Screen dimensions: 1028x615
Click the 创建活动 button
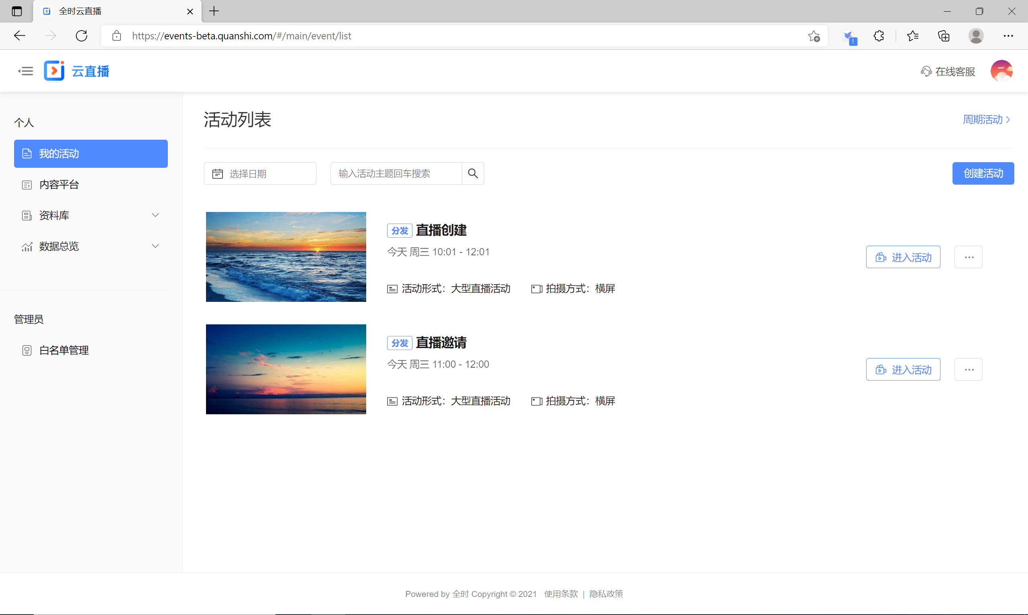[983, 173]
